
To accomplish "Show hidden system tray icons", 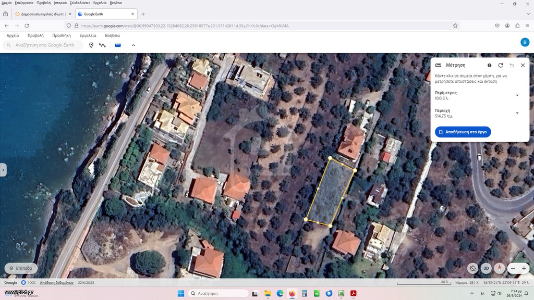I will point(471,293).
